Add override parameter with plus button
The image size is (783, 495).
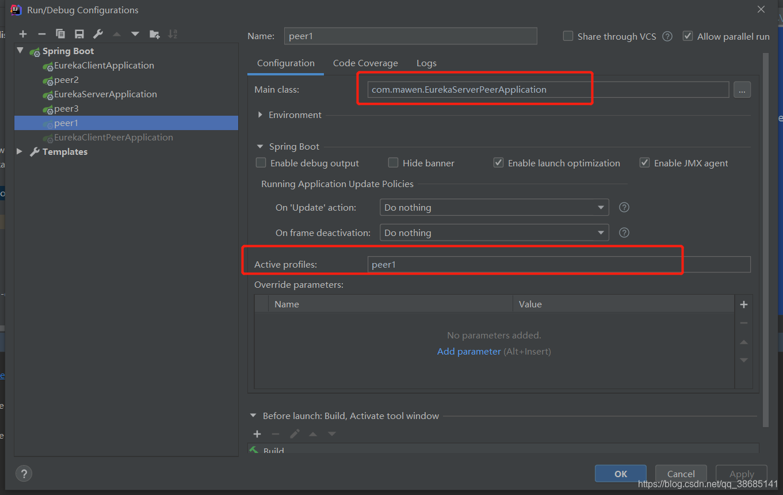coord(743,304)
